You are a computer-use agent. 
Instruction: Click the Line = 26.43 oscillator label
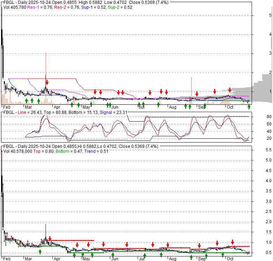(x=30, y=112)
